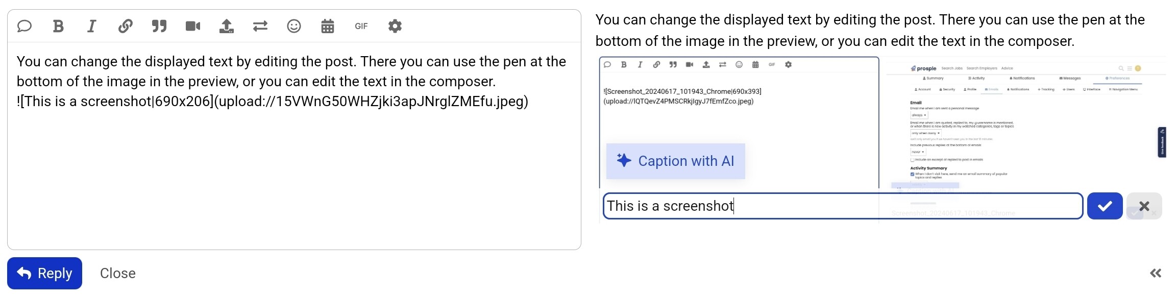Viewport: 1176px width, 296px height.
Task: Click the speech bubble whisper icon
Action: tap(24, 26)
